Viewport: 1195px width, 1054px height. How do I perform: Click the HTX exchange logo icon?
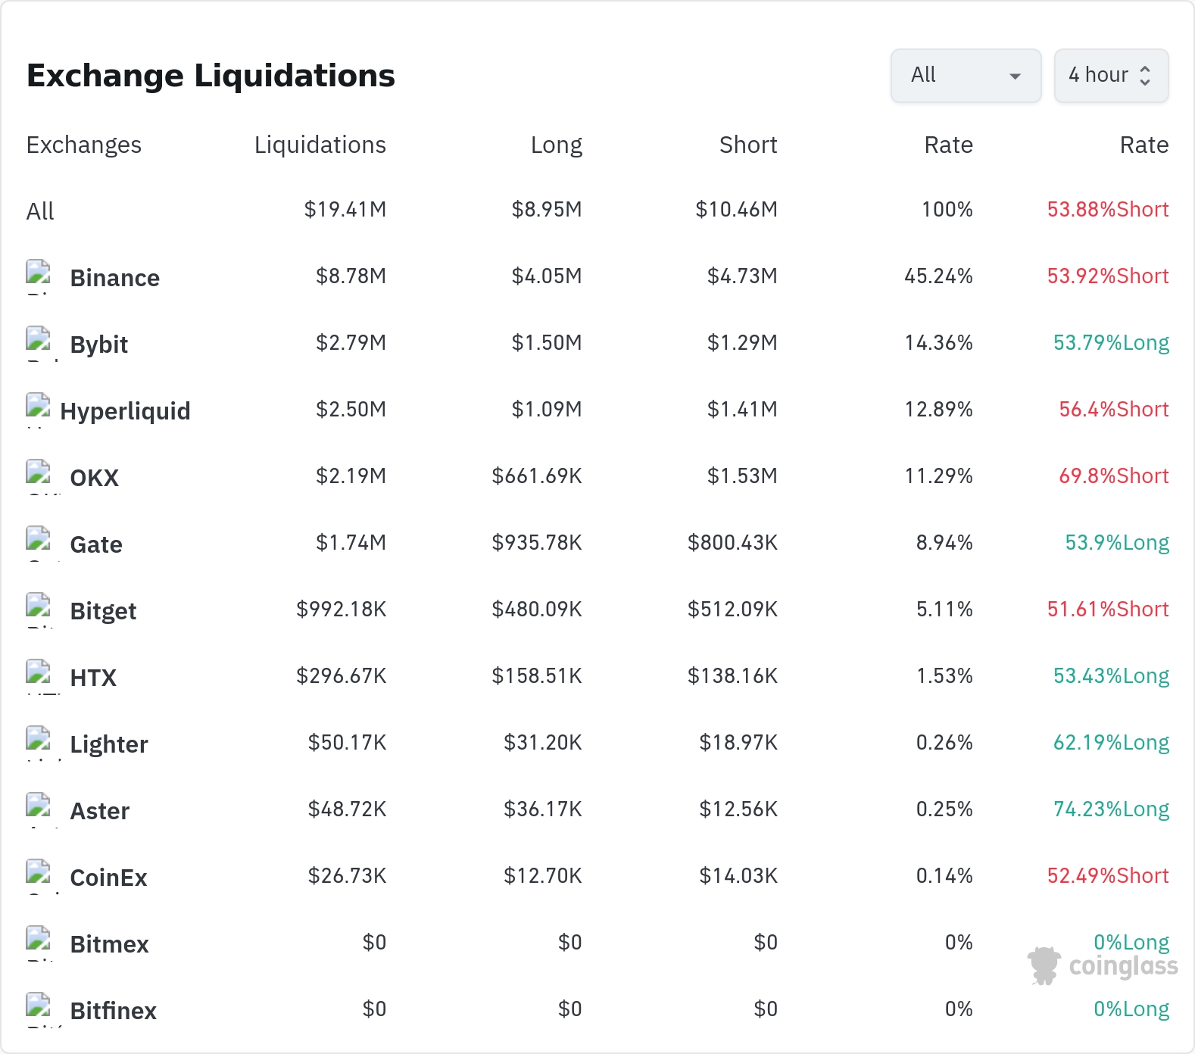[x=39, y=677]
